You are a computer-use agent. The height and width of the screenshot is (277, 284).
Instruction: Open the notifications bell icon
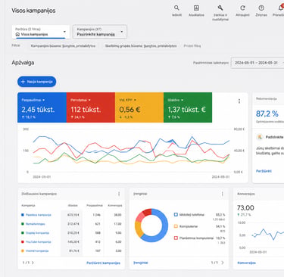click(281, 8)
